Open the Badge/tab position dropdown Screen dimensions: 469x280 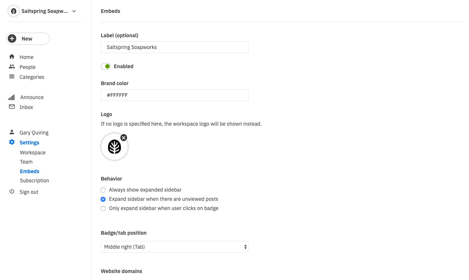[175, 247]
